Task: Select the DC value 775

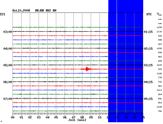Action: click(160, 78)
